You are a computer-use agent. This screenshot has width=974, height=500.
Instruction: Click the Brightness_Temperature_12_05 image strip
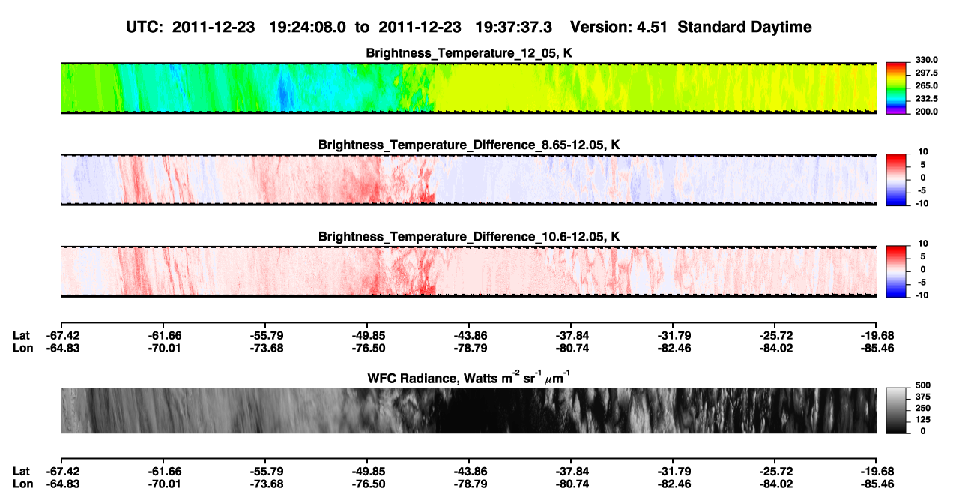(469, 88)
